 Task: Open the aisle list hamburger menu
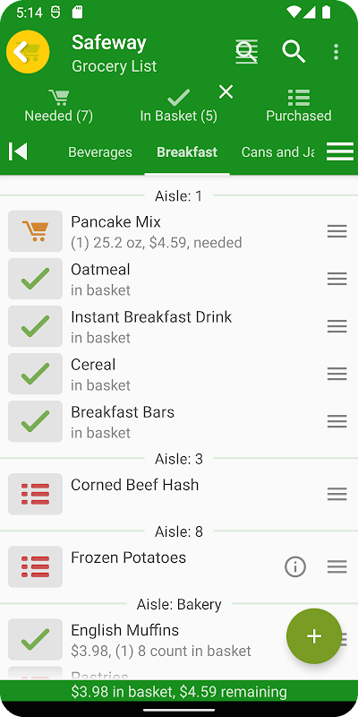pos(340,151)
